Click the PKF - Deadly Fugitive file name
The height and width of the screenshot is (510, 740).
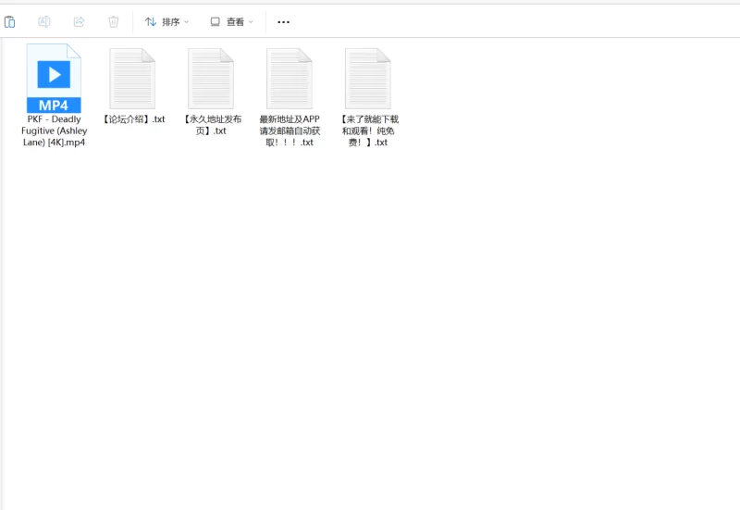coord(54,131)
